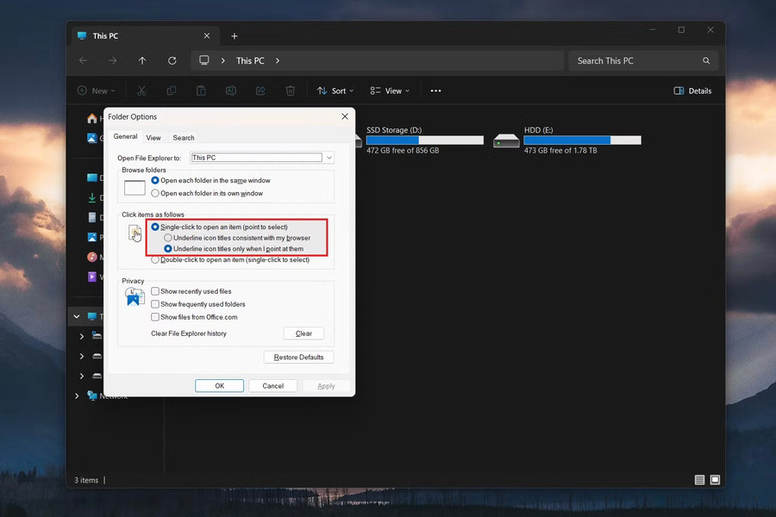Image resolution: width=776 pixels, height=517 pixels.
Task: Click the Rename toolbar icon
Action: point(230,90)
